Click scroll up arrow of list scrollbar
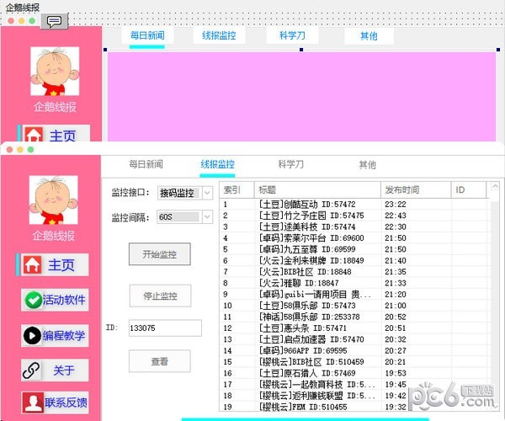Screen dimensions: 505x421 tap(495, 186)
